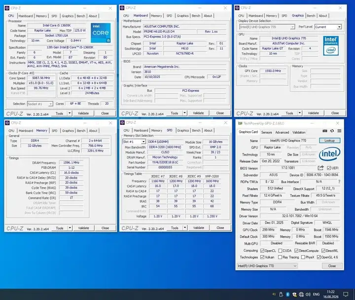
Task: Toggle the PhysX checkbox
Action: tap(303, 257)
